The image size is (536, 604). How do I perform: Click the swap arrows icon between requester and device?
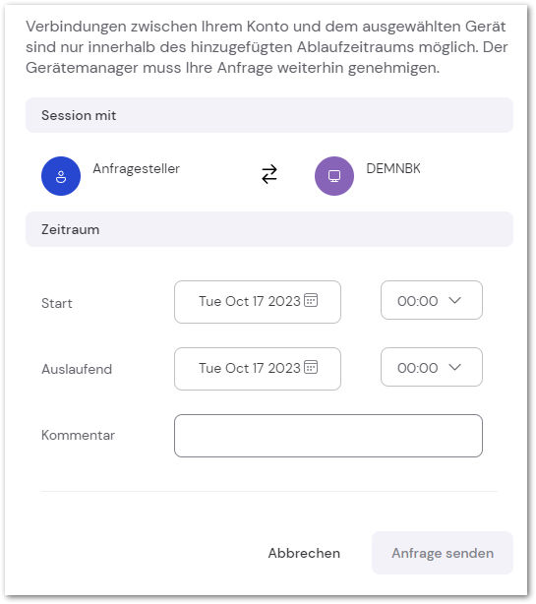point(269,174)
